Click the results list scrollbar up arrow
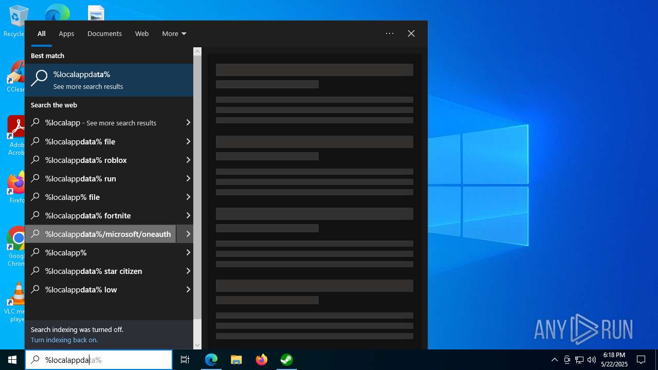The height and width of the screenshot is (370, 658). [197, 51]
